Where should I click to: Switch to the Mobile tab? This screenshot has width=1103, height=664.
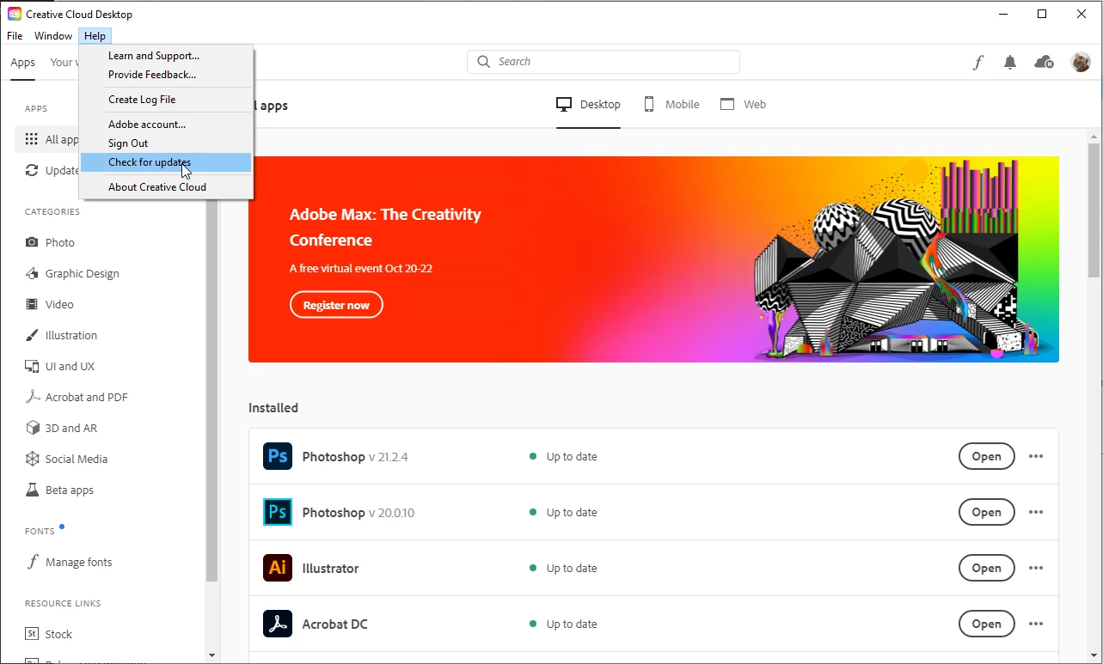pyautogui.click(x=671, y=105)
